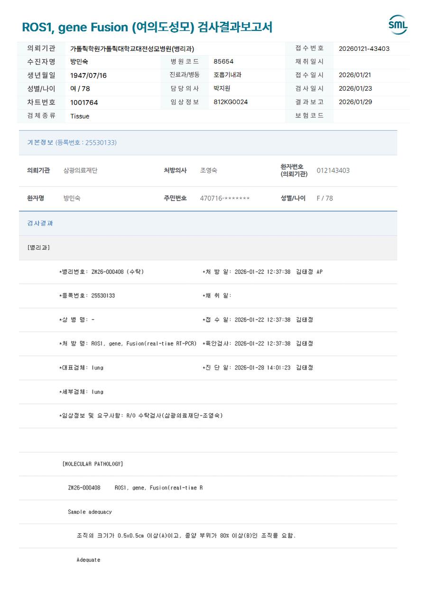Screen dimensions: 427x603
Task: Select the 진료과/병동 value 호흡기내과
Action: 227,75
